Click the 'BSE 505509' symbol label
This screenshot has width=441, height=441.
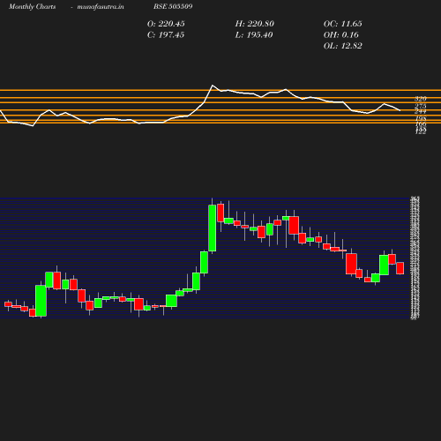173,6
